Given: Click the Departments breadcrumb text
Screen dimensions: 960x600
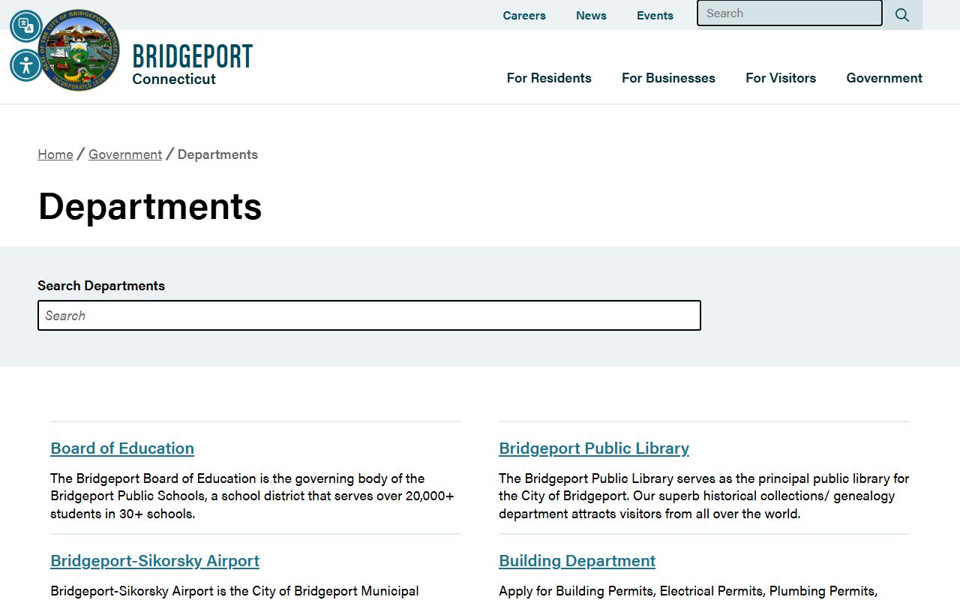Looking at the screenshot, I should pyautogui.click(x=217, y=154).
